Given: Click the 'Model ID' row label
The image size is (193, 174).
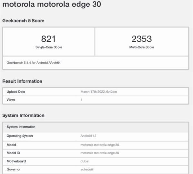Looking at the screenshot, I should [x=13, y=153].
